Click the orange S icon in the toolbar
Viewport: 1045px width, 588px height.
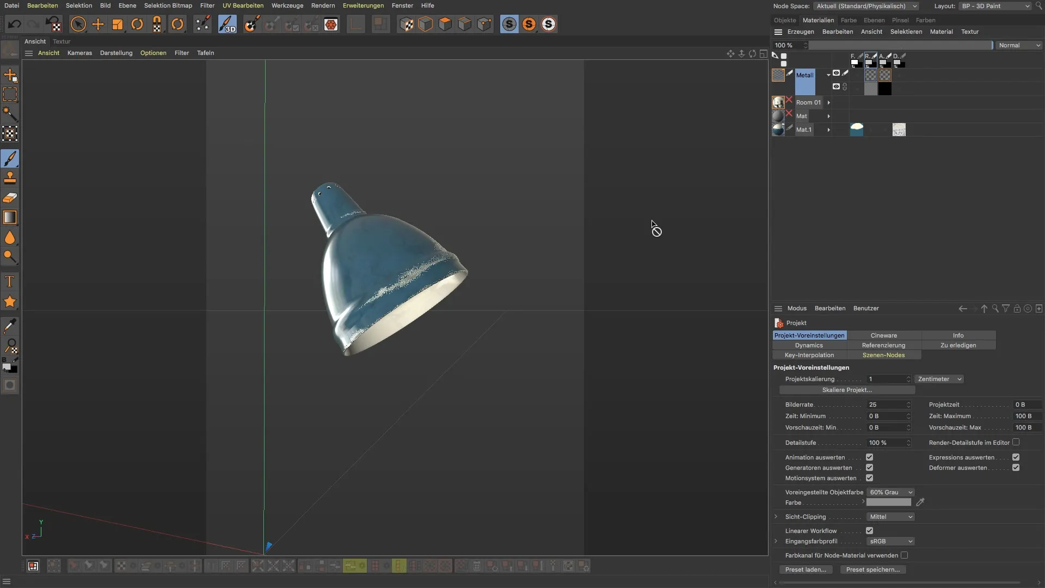[x=529, y=24]
